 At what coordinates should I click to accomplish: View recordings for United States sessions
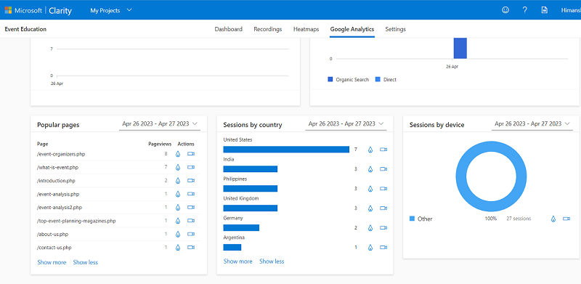383,150
